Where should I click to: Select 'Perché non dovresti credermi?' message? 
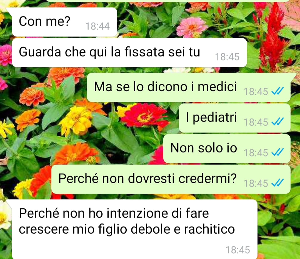[x=171, y=179]
